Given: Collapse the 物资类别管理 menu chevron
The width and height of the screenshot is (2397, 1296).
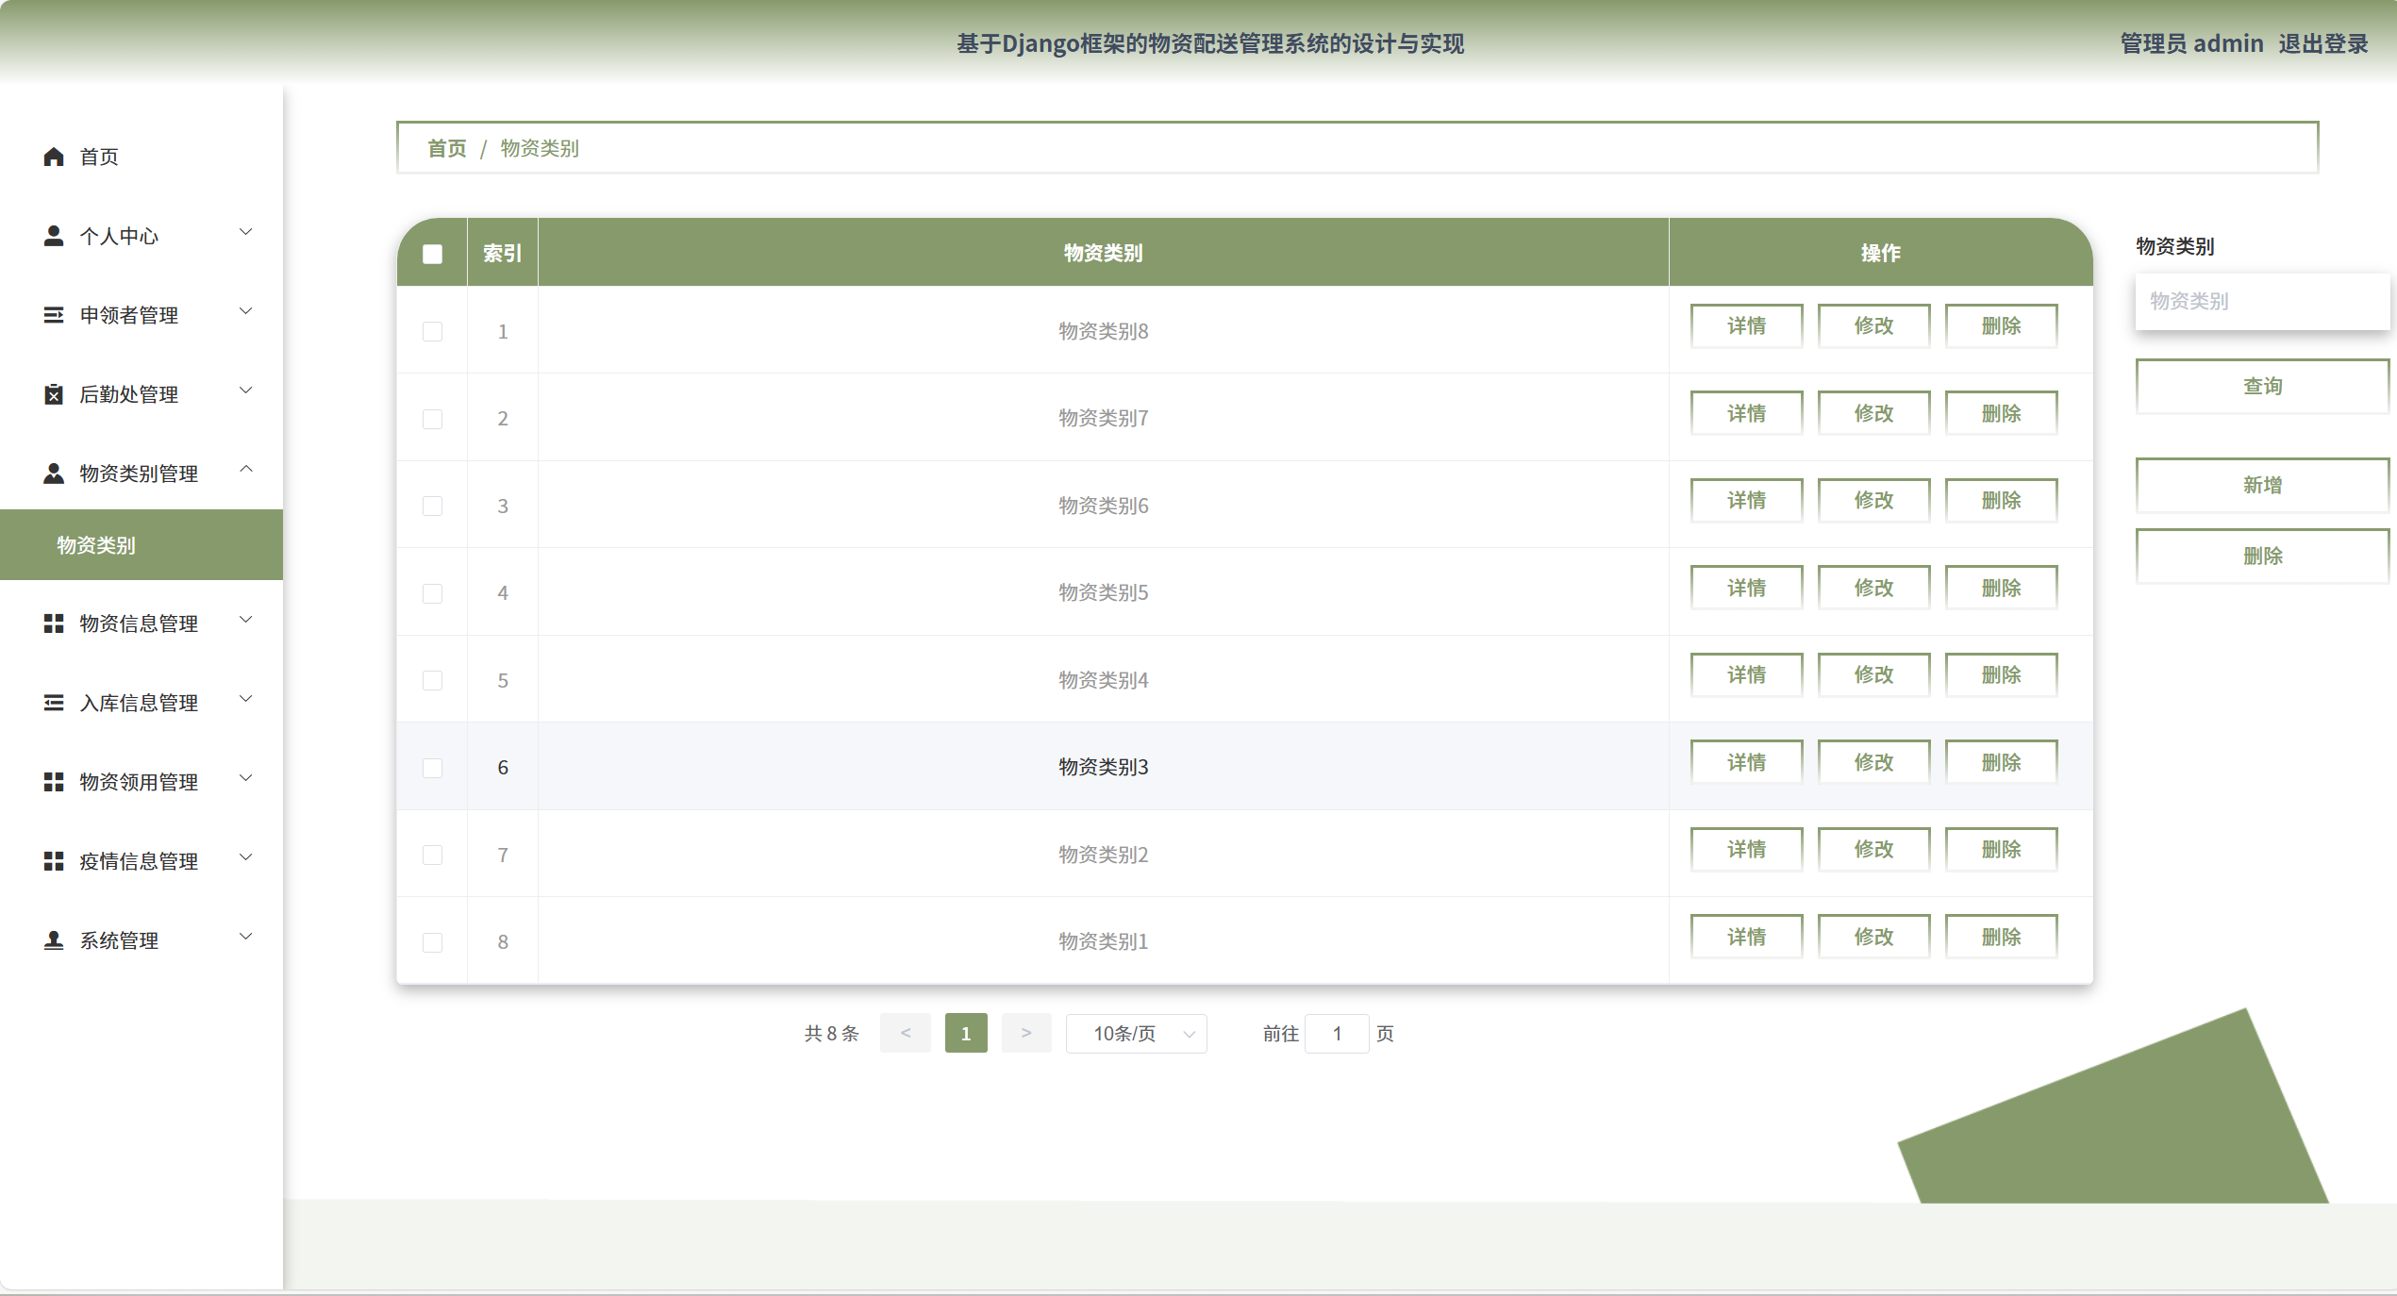Looking at the screenshot, I should (246, 470).
